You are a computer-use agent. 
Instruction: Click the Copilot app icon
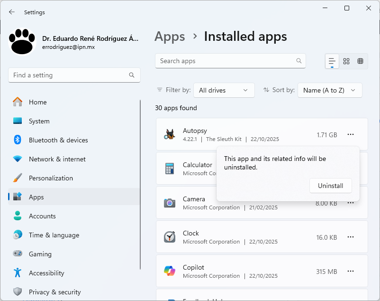[170, 272]
